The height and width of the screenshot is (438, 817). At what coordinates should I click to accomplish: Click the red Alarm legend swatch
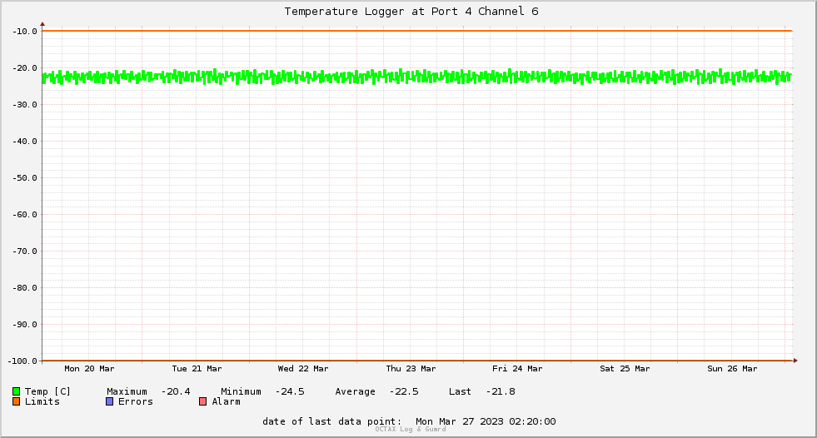(202, 401)
